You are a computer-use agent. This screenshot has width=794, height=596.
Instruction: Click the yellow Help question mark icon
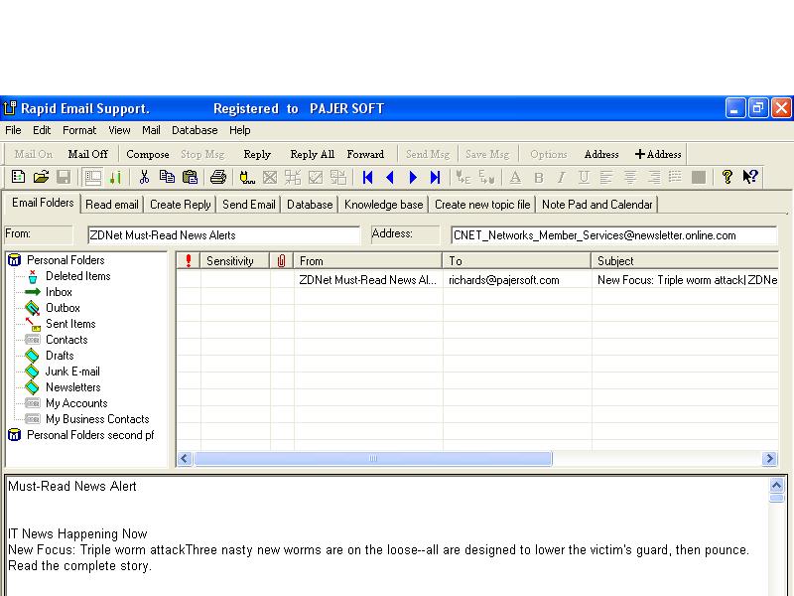(x=728, y=176)
